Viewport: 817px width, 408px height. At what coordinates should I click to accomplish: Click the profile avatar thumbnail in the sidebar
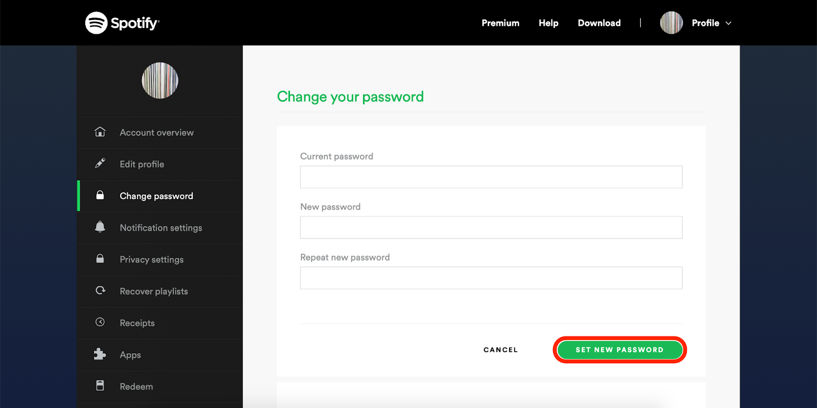tap(159, 81)
